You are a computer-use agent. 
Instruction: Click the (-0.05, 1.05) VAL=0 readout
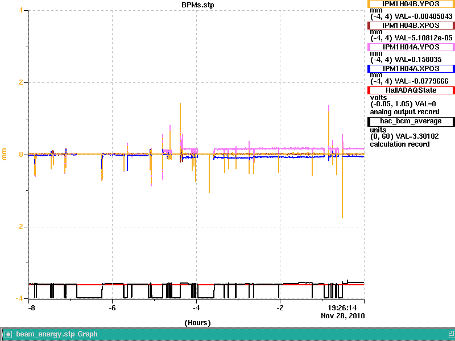[x=403, y=104]
